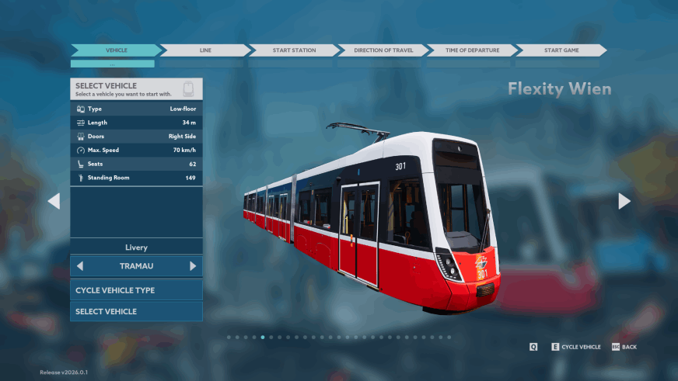Click the last pagination dot
Screen dimensions: 678x381
coord(449,338)
